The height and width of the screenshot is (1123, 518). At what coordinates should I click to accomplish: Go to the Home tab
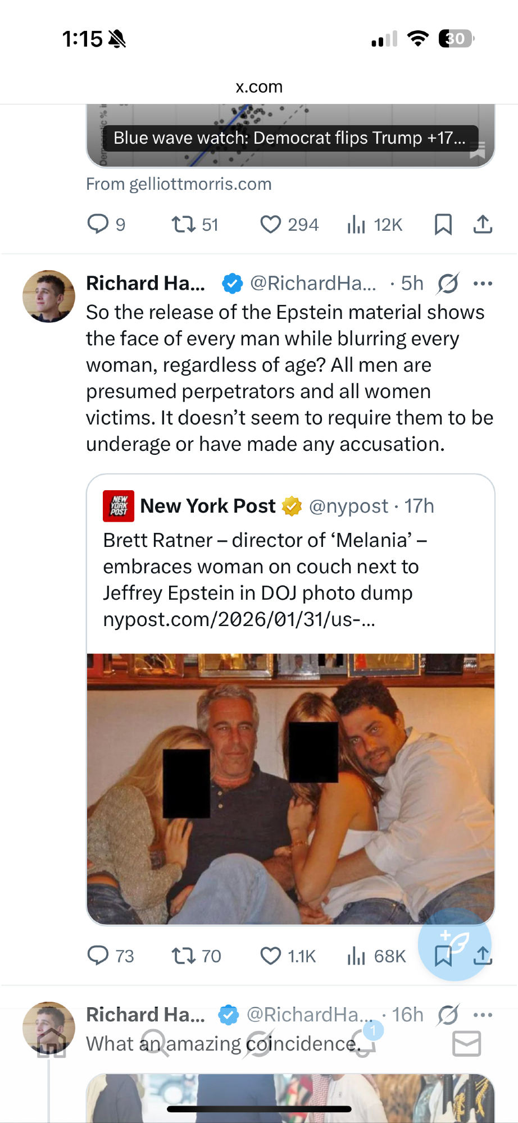tap(51, 1043)
